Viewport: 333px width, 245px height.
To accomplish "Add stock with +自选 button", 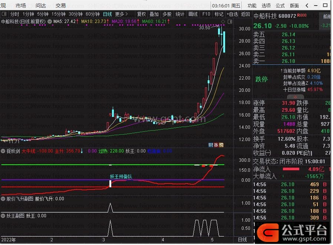I will pos(232,14).
